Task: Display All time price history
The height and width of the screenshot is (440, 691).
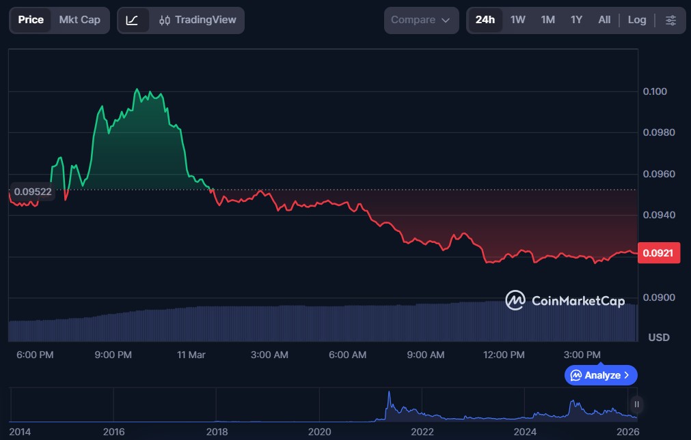Action: [x=604, y=20]
